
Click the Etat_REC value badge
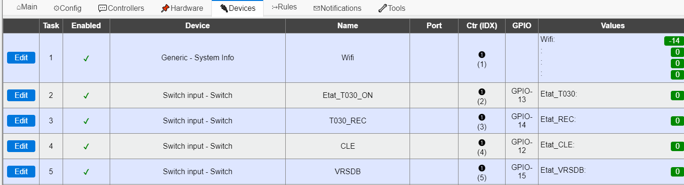(676, 121)
